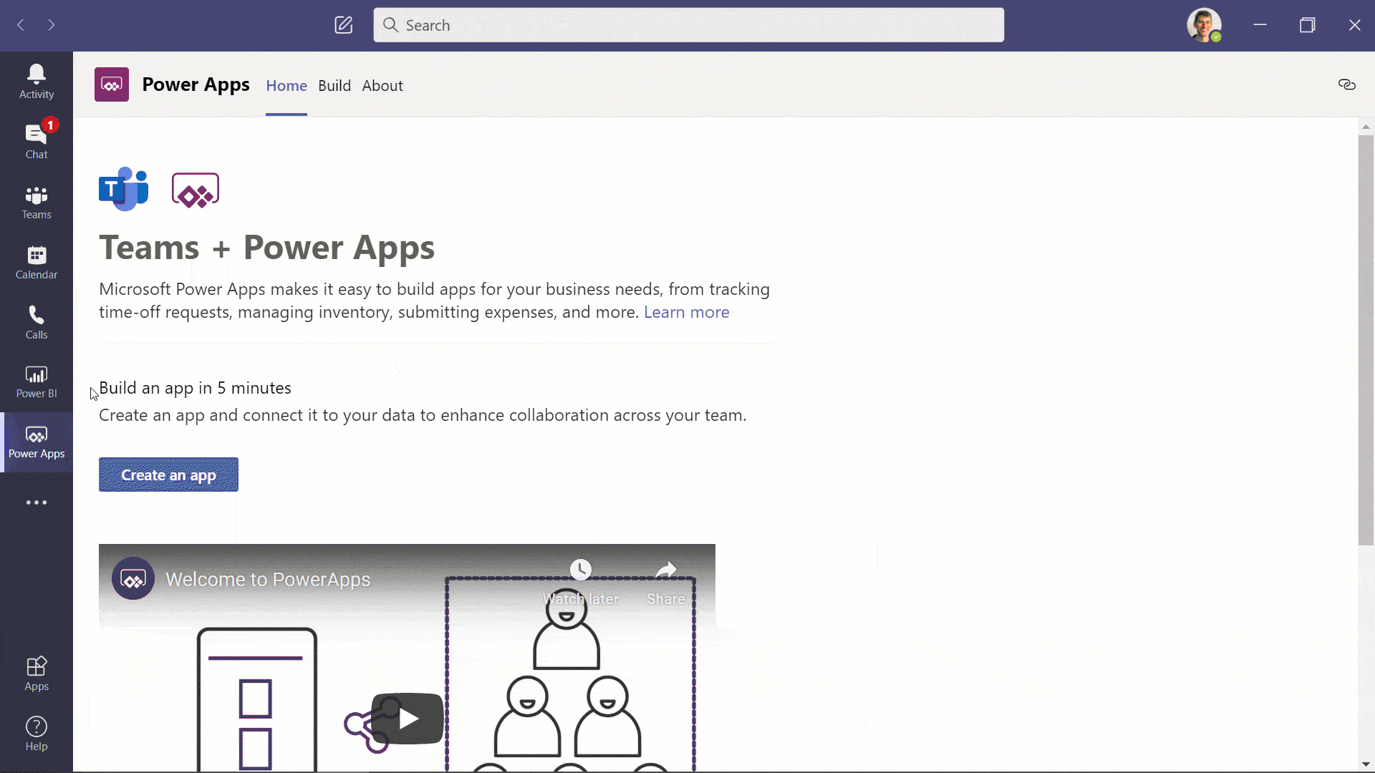The width and height of the screenshot is (1375, 773).
Task: Switch to the Build tab
Action: click(x=334, y=85)
